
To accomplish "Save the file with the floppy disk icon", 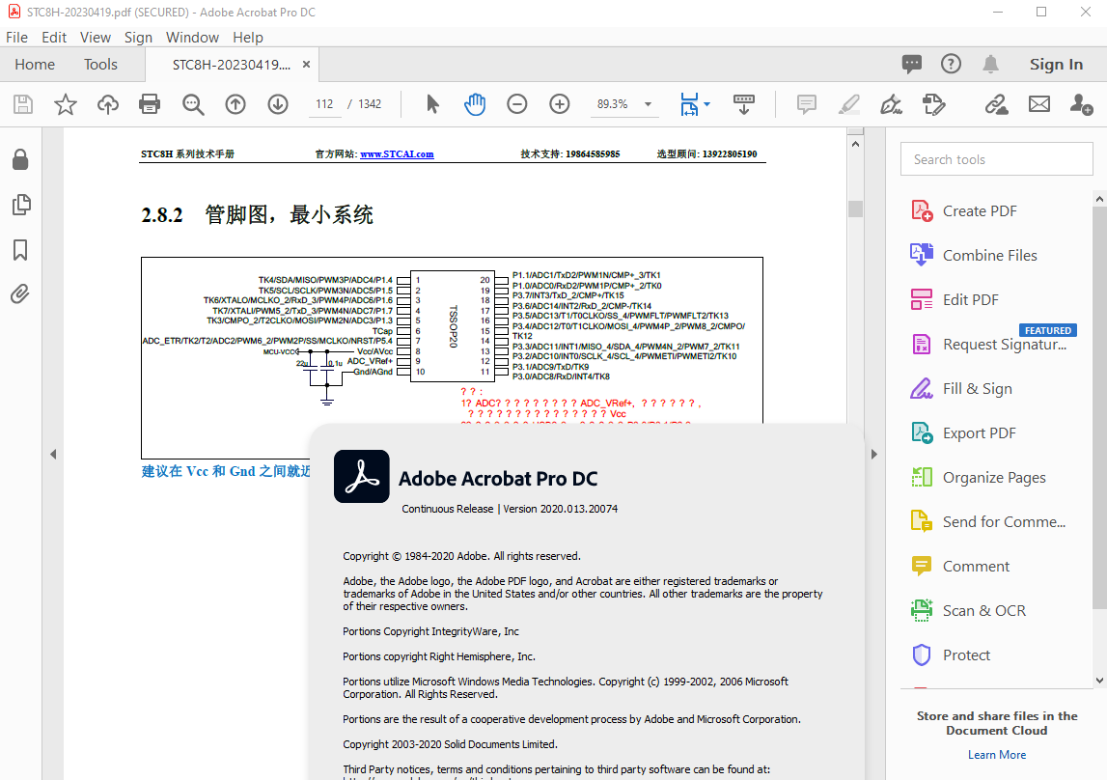I will tap(23, 104).
